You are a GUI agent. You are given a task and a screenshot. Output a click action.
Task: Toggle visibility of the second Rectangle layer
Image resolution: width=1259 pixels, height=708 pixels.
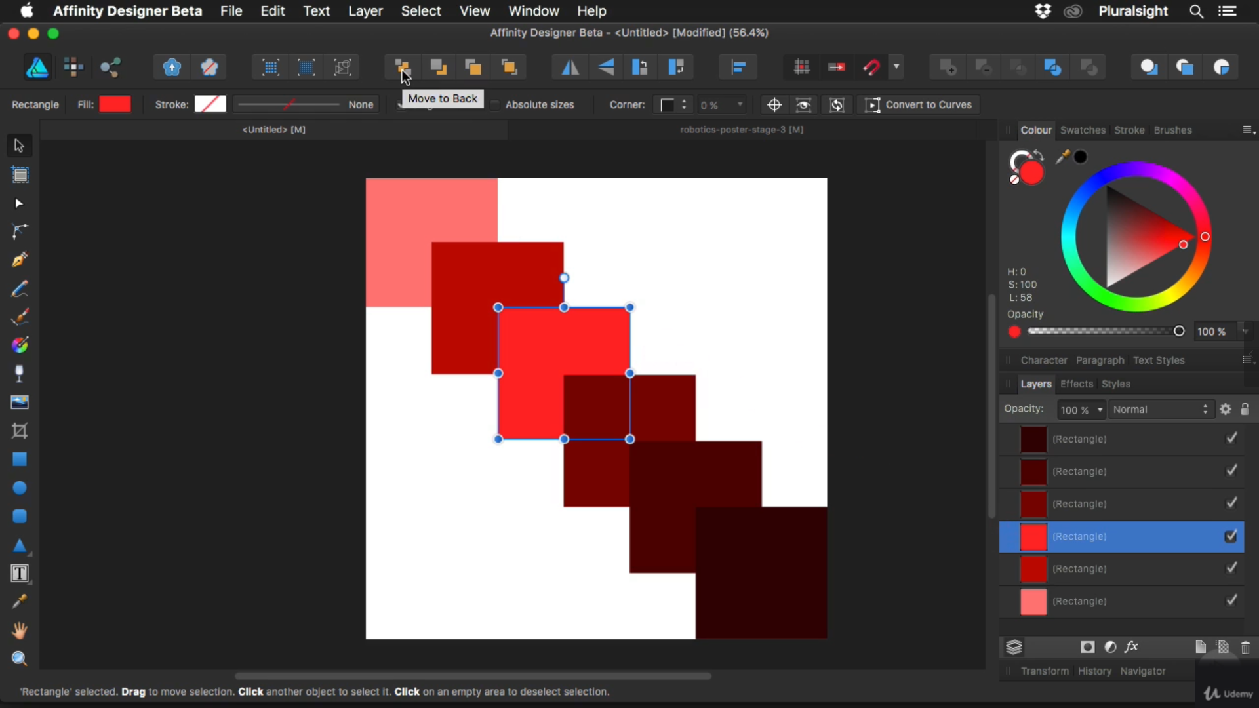point(1231,471)
